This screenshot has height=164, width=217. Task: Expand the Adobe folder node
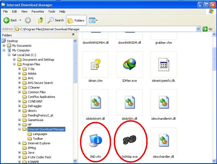pyautogui.click(x=20, y=73)
